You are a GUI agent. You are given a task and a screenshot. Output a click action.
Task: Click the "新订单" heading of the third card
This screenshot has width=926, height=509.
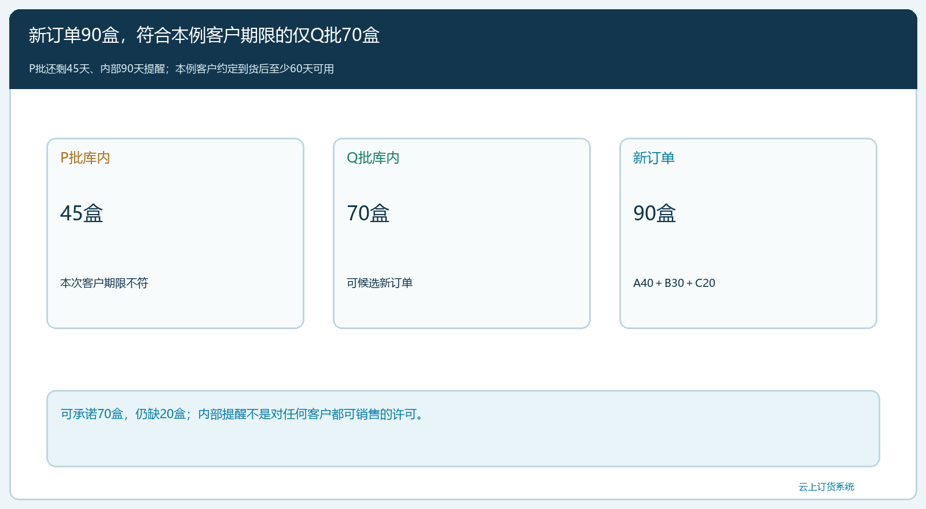click(x=654, y=158)
